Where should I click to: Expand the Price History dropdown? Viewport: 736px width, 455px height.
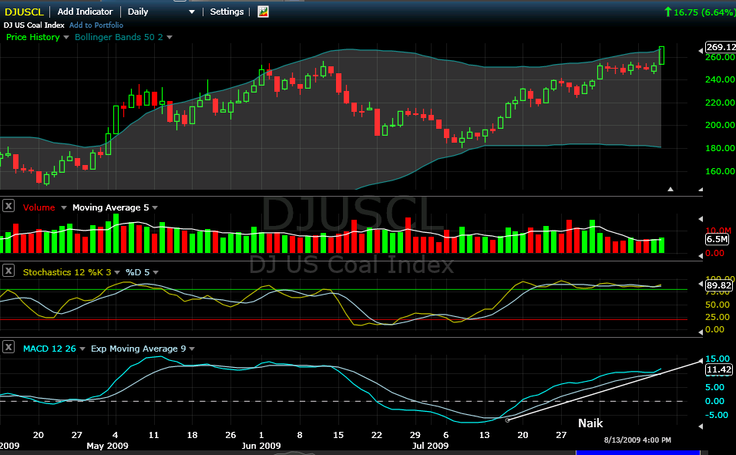[66, 37]
